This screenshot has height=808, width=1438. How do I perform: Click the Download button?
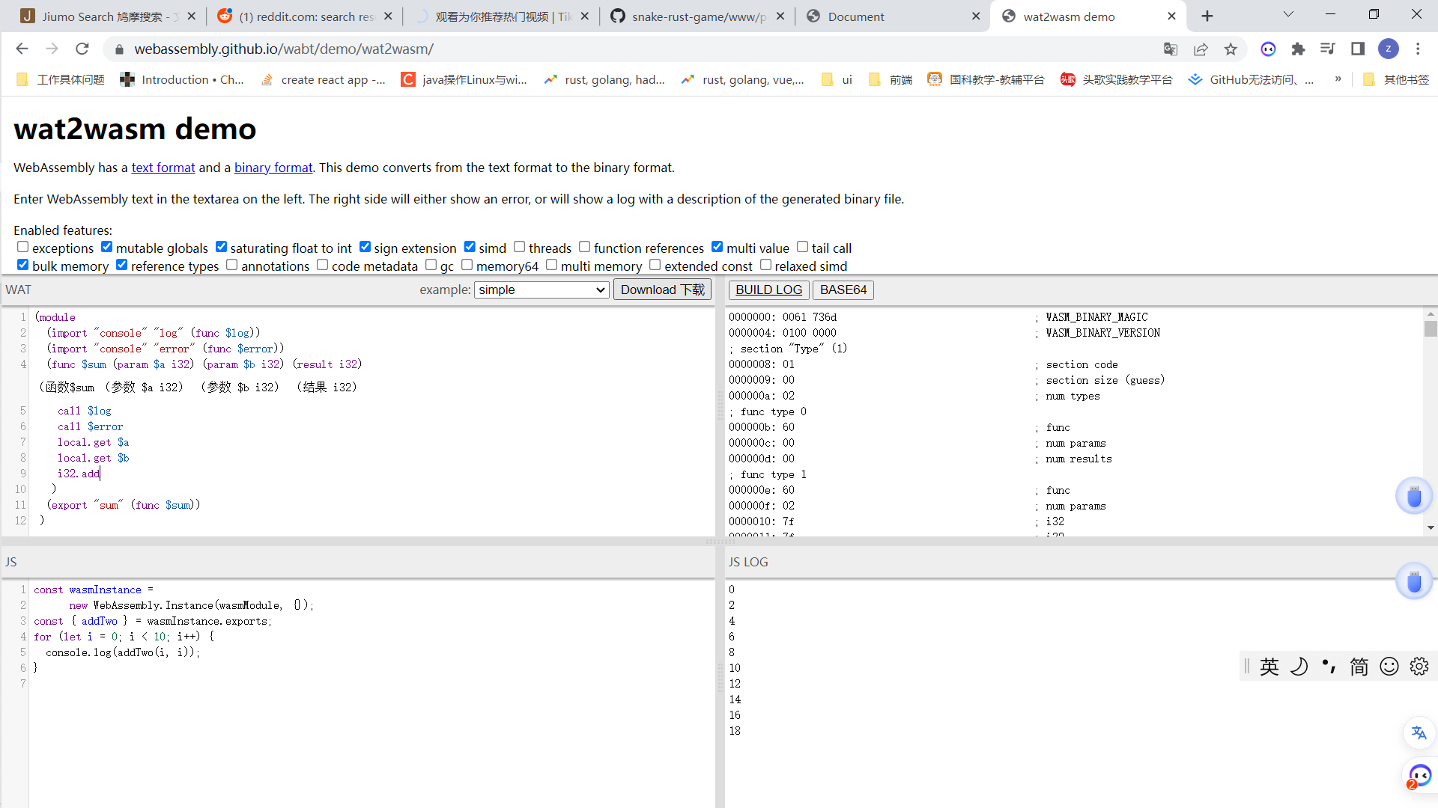point(662,290)
